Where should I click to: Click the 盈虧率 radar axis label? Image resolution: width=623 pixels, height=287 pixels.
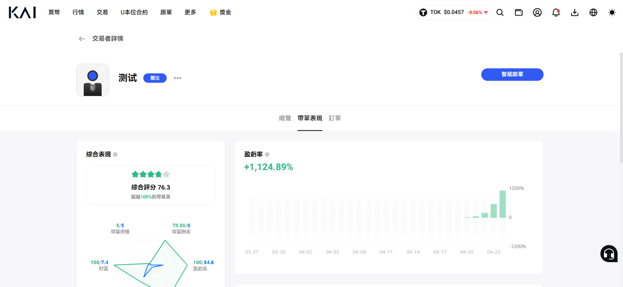[x=200, y=269]
